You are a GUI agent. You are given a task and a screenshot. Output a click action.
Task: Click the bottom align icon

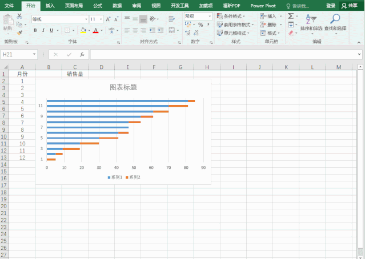click(x=143, y=19)
